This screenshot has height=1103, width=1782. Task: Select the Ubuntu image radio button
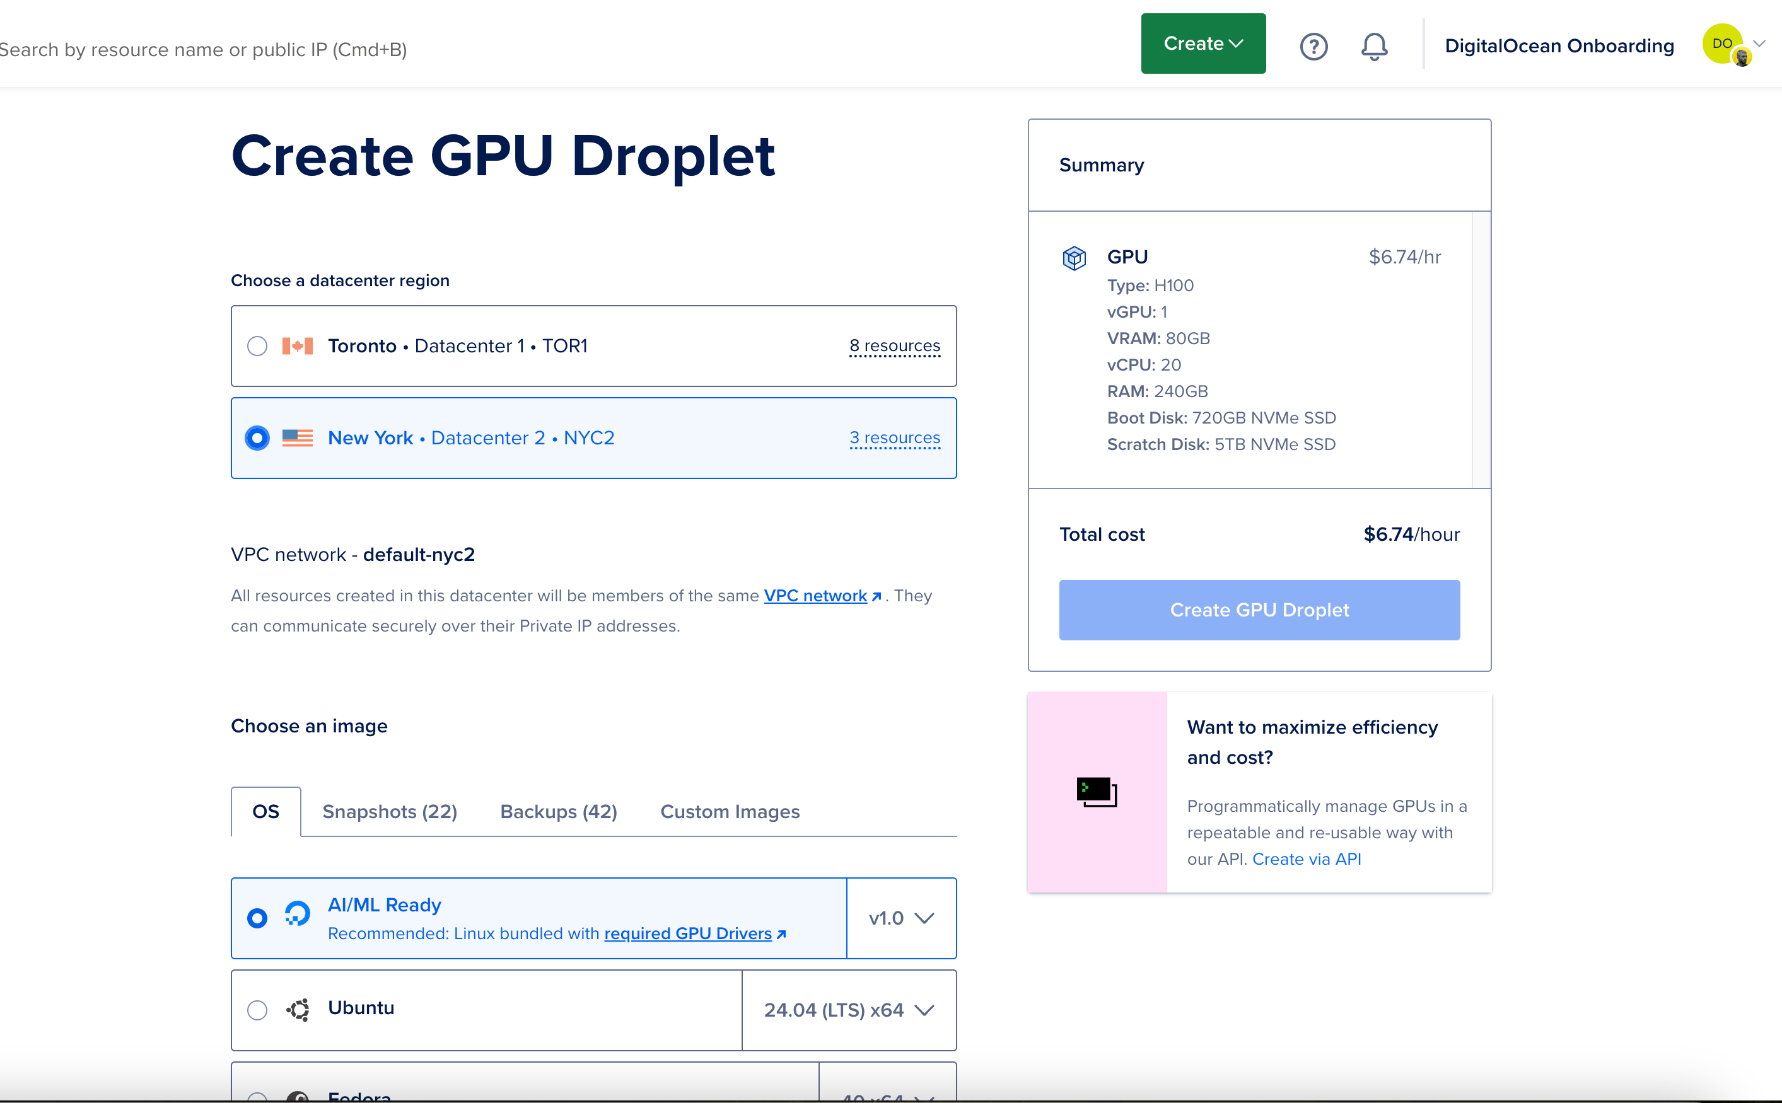[x=257, y=1010]
